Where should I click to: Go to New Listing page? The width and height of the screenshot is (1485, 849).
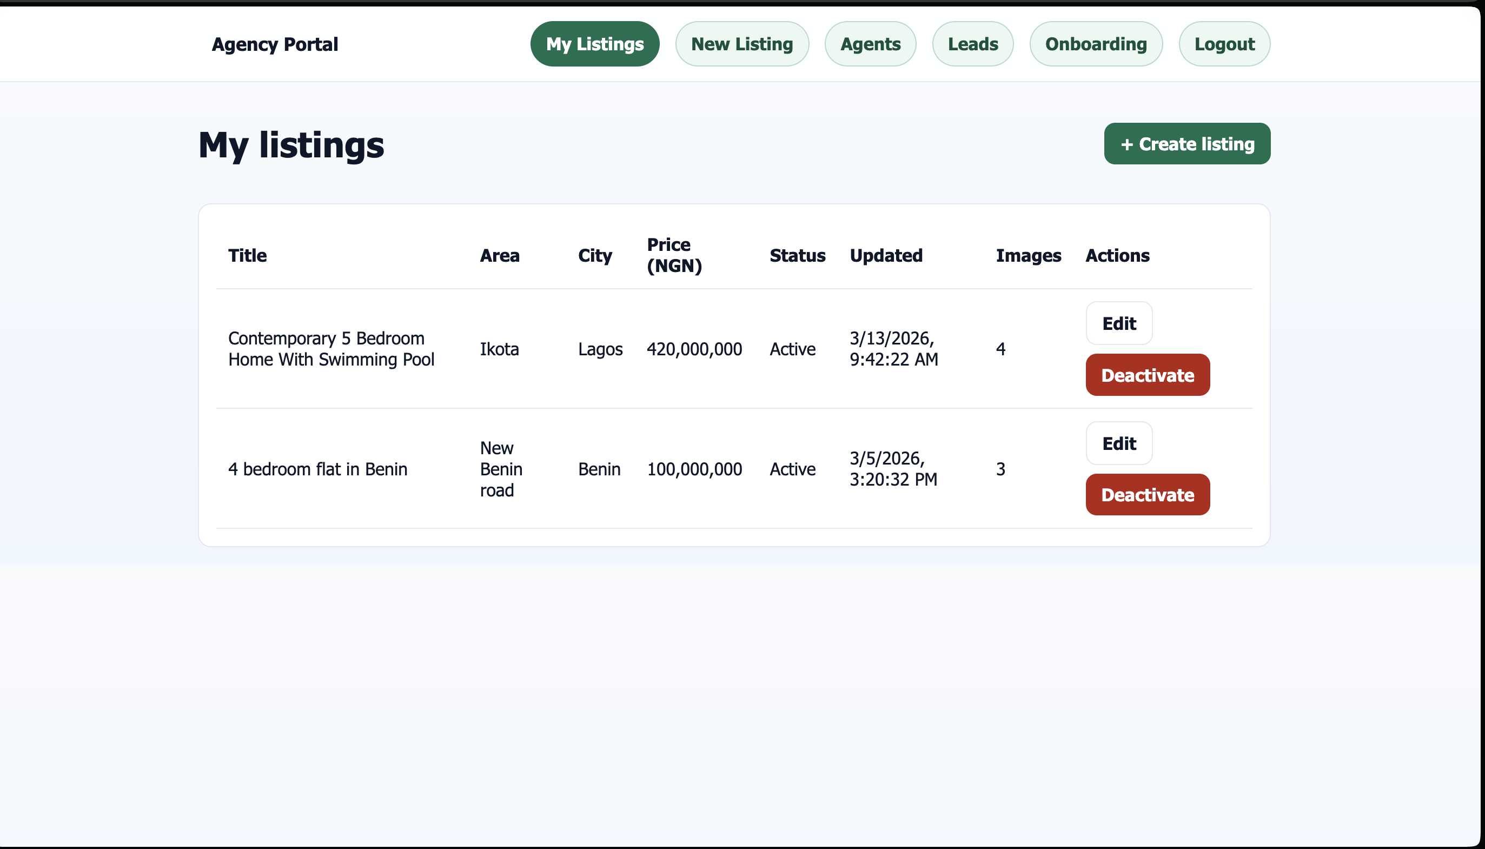point(741,44)
